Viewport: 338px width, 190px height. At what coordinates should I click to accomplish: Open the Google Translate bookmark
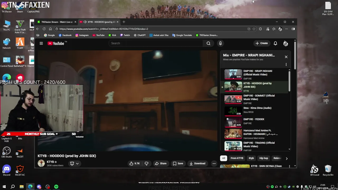pos(182,35)
